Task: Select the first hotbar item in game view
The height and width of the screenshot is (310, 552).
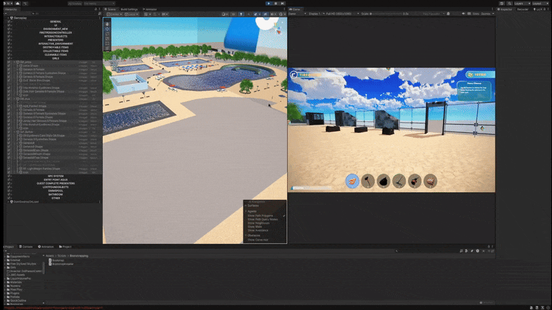Action: coord(352,181)
